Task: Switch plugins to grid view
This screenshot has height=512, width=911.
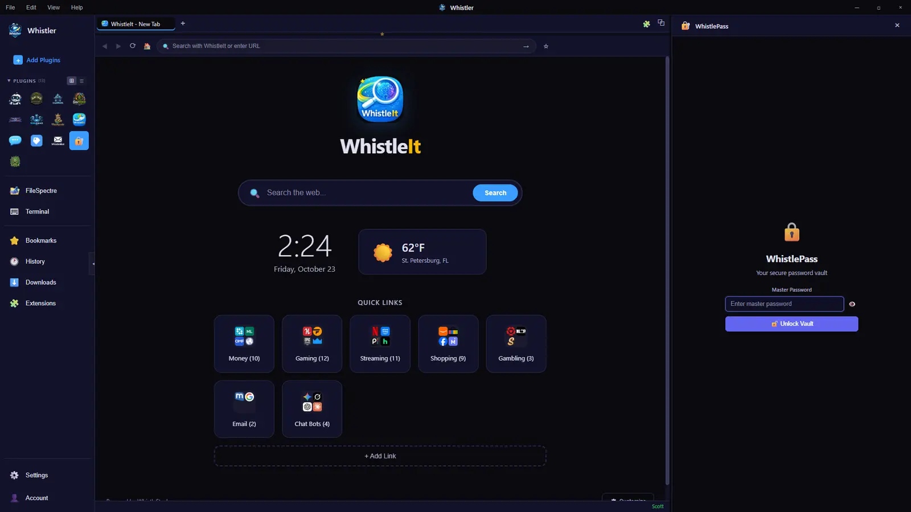Action: click(x=72, y=81)
